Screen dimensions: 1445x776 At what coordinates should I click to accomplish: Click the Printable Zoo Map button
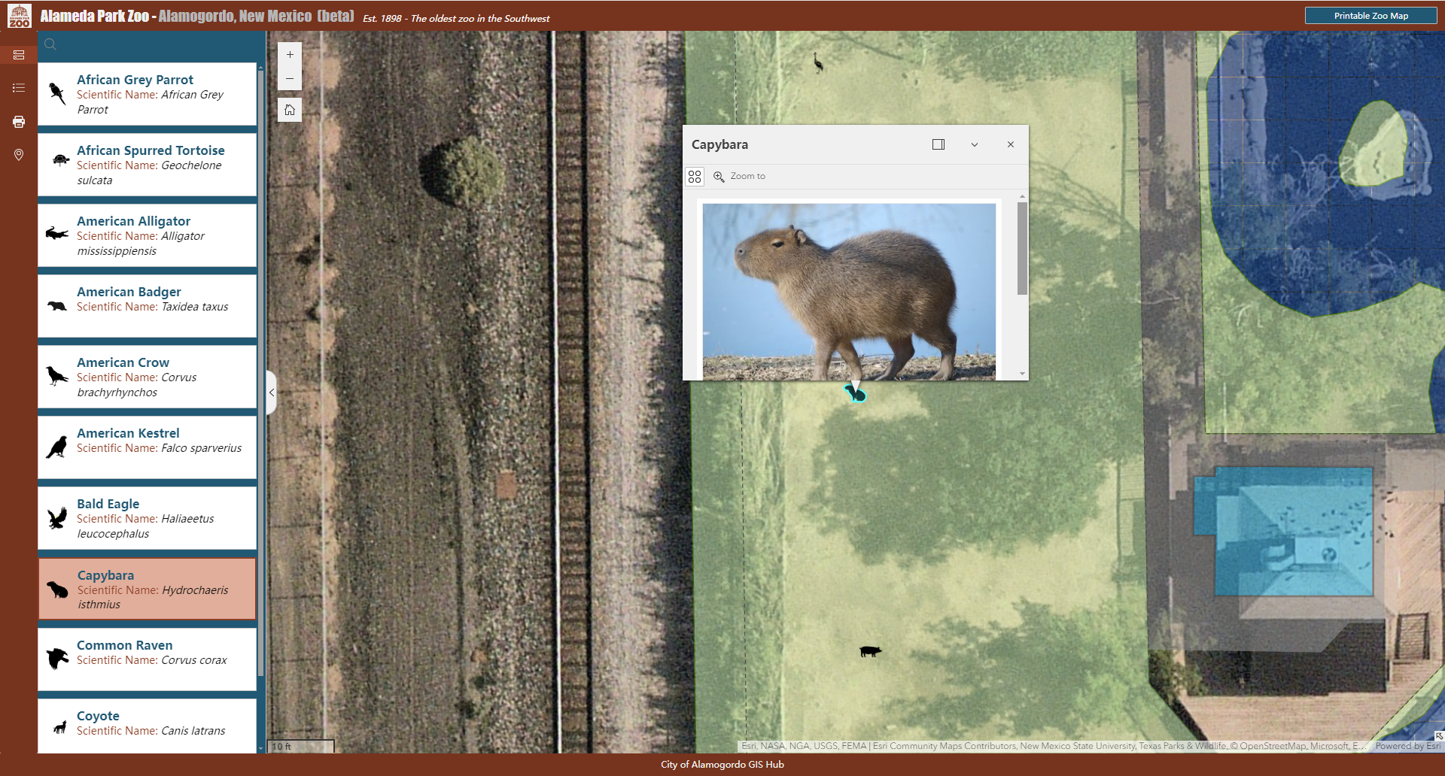(x=1371, y=14)
